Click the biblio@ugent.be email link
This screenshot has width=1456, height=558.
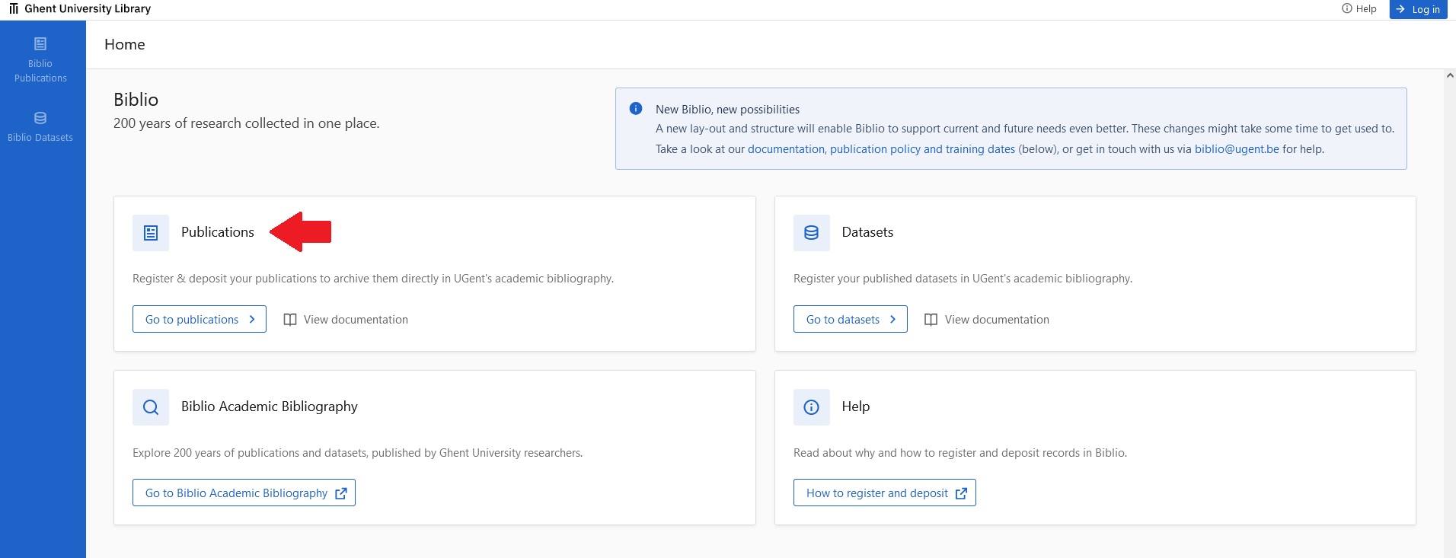click(x=1237, y=149)
